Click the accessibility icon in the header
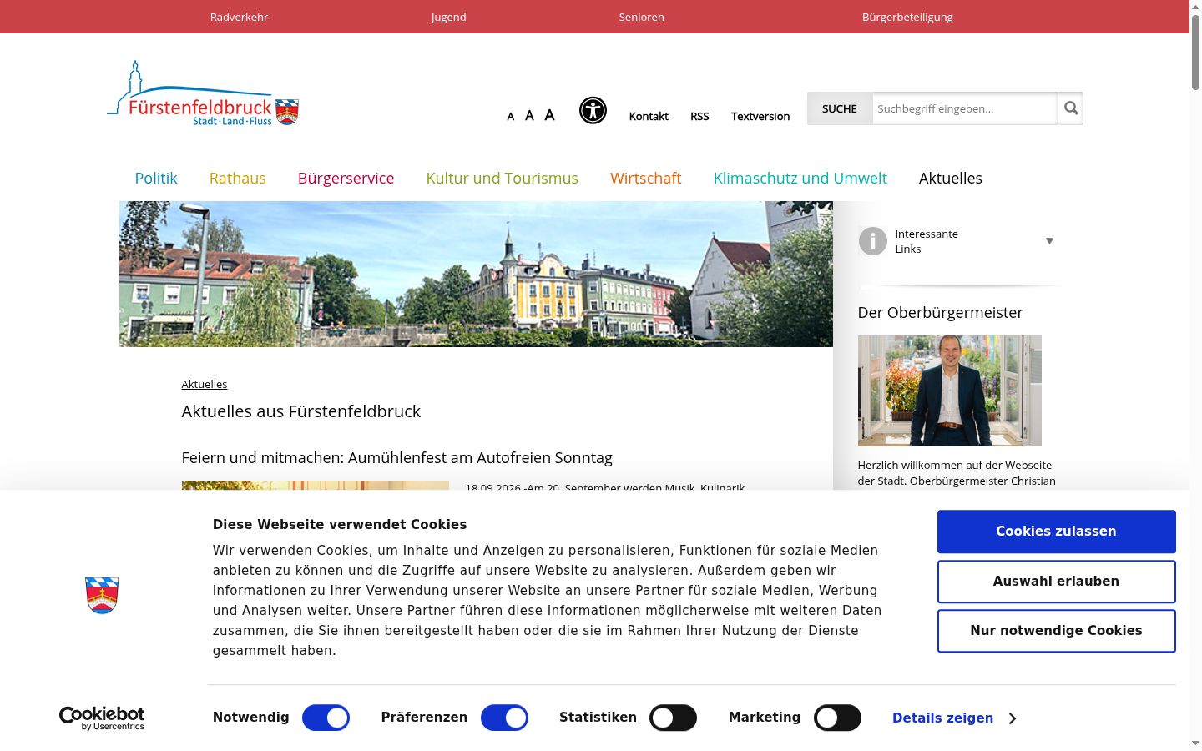This screenshot has height=751, width=1202. [593, 110]
